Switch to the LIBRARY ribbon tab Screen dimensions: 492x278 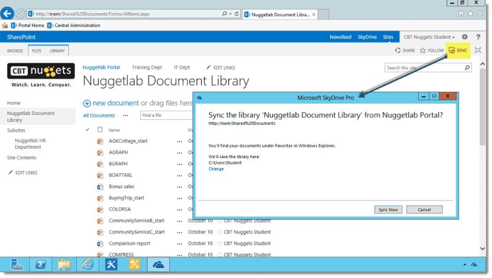pos(57,51)
